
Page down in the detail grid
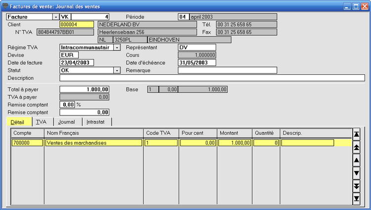pos(356,186)
